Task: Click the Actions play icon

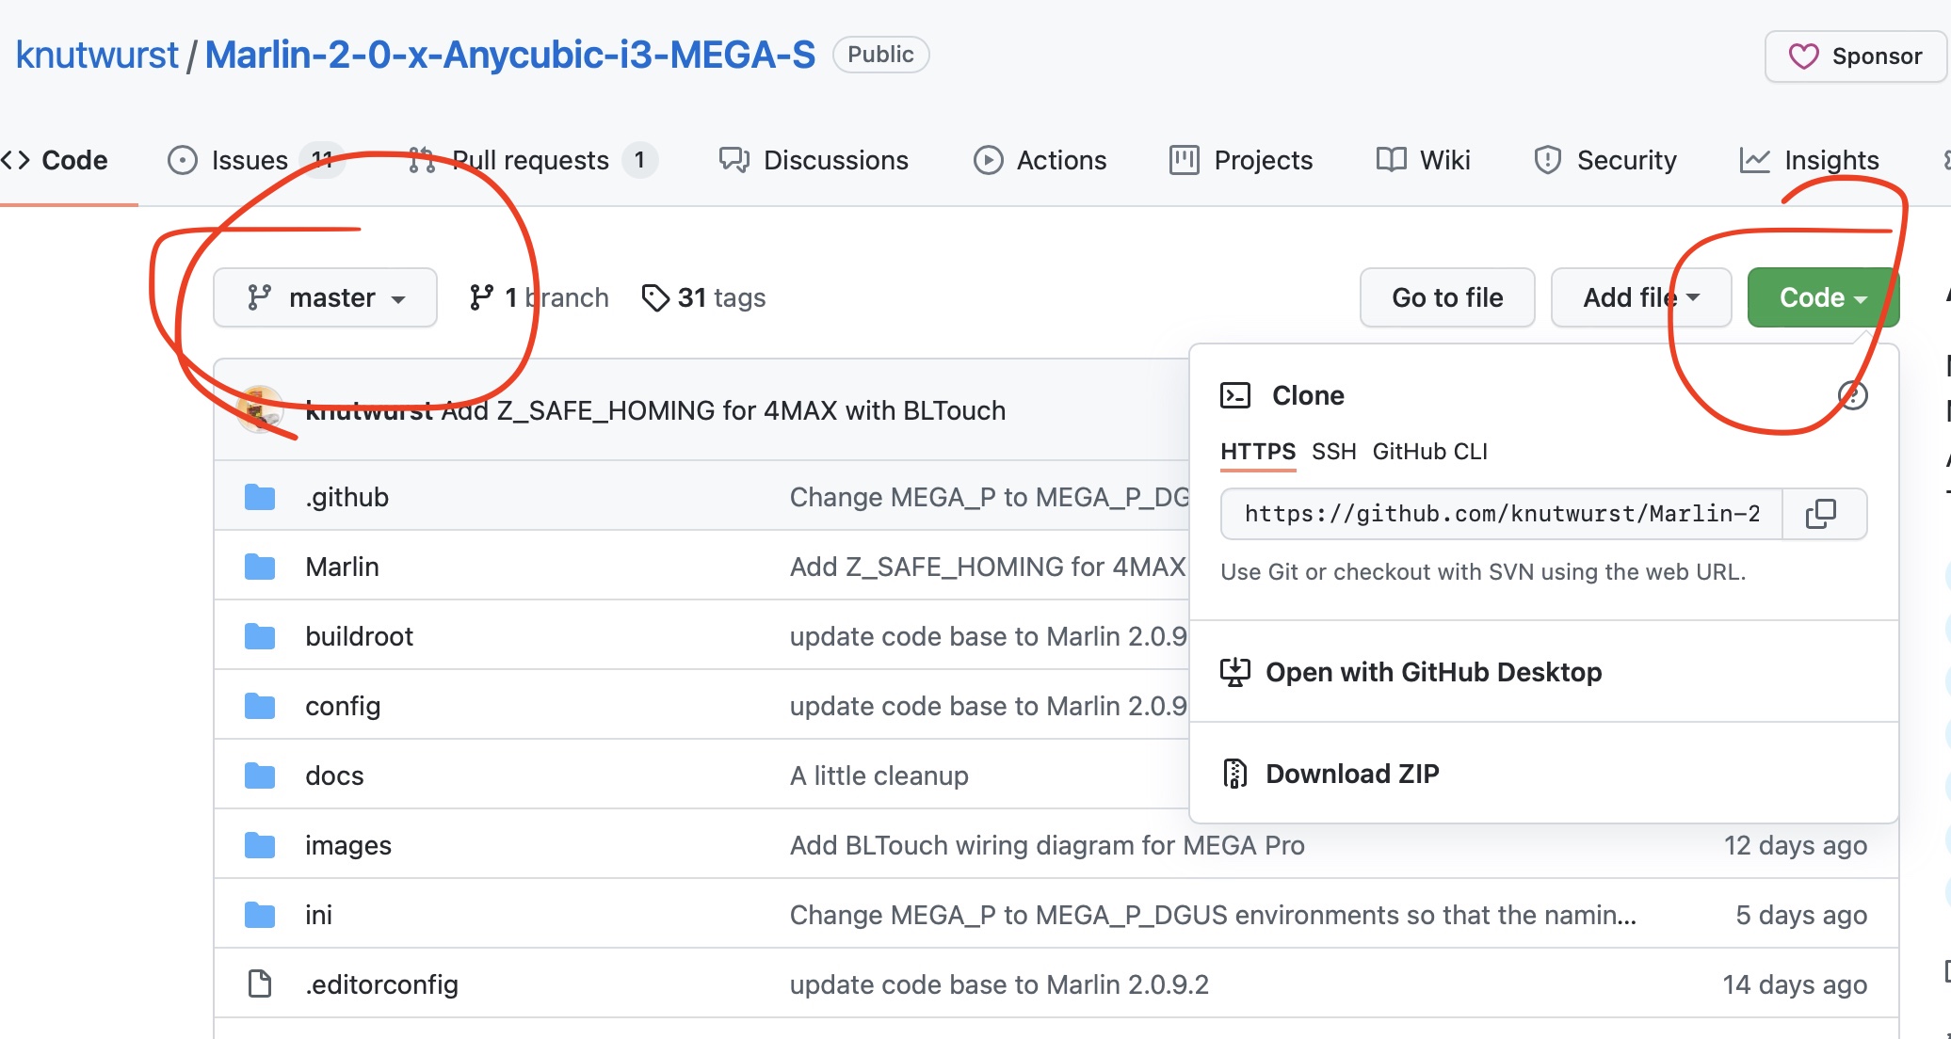Action: click(988, 160)
